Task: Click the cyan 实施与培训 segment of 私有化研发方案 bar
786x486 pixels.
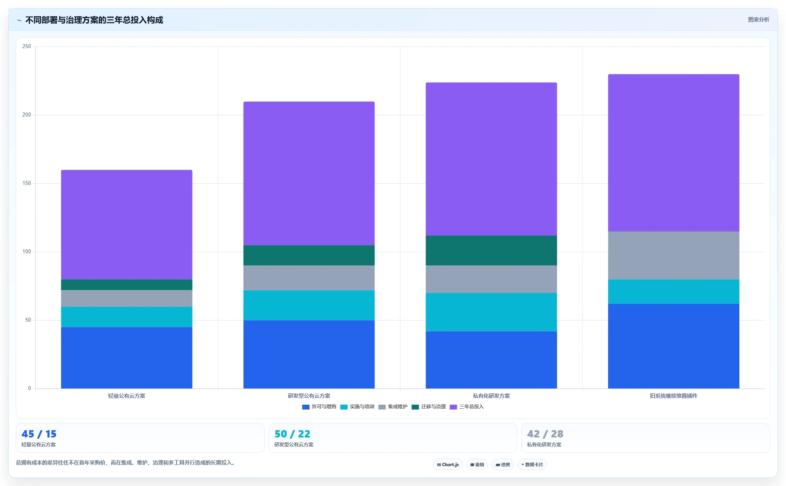Action: click(491, 312)
